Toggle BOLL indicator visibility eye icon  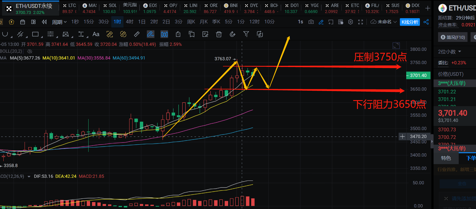[30, 51]
